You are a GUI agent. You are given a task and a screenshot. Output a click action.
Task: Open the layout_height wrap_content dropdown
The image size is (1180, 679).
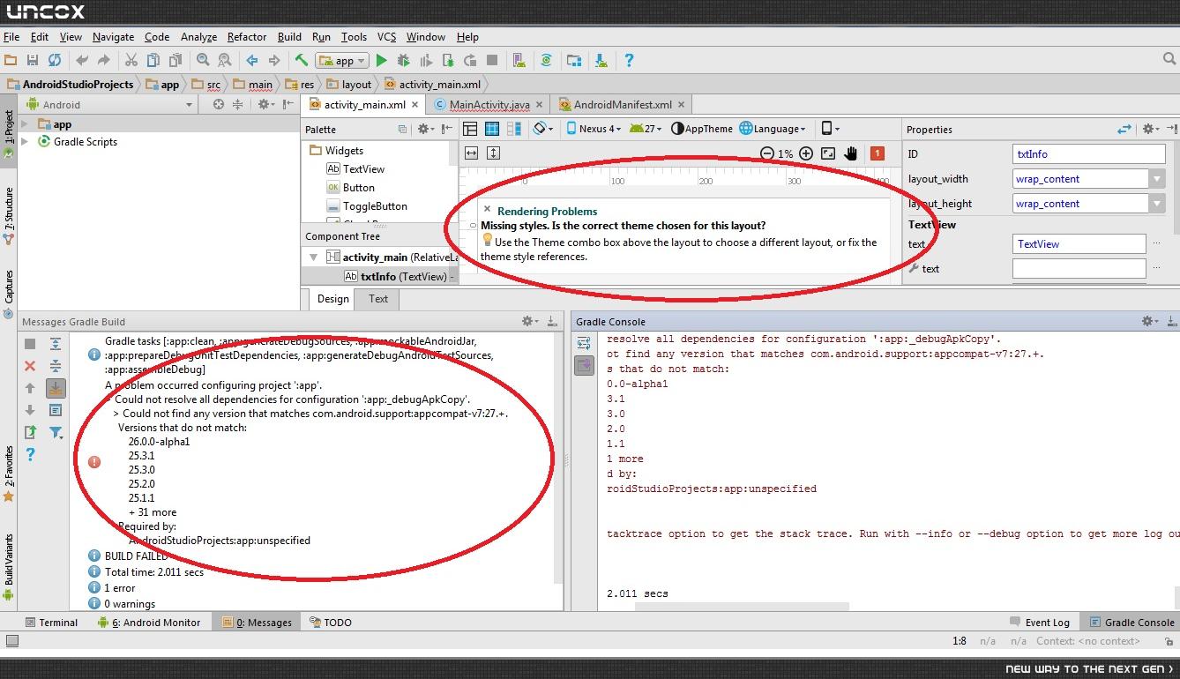coord(1156,204)
